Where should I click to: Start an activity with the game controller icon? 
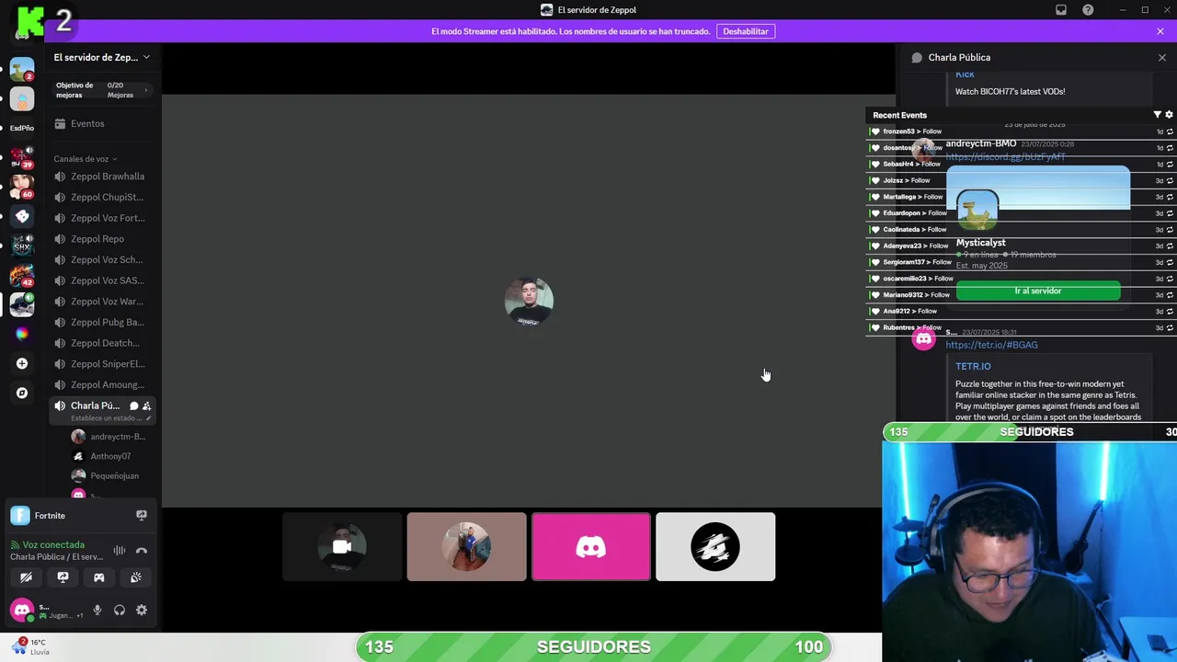[99, 577]
